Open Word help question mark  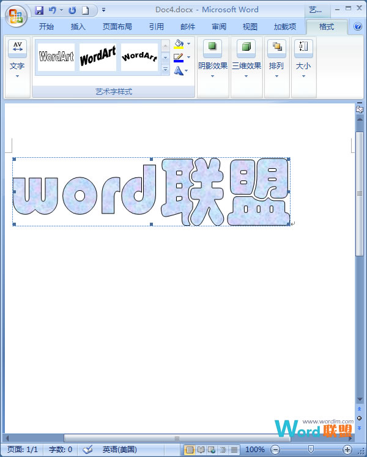358,26
